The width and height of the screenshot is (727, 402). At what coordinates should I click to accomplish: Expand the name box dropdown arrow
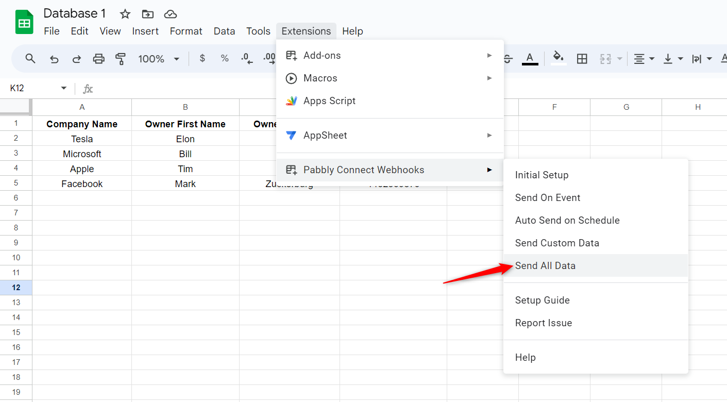(x=64, y=88)
